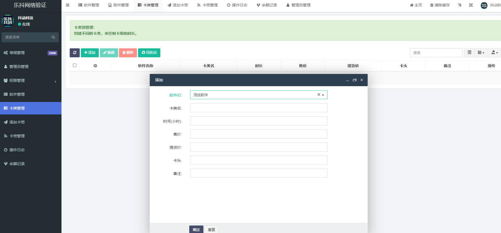This screenshot has width=501, height=233.
Task: Clear the selected 测试软件 with the X icon
Action: click(319, 95)
